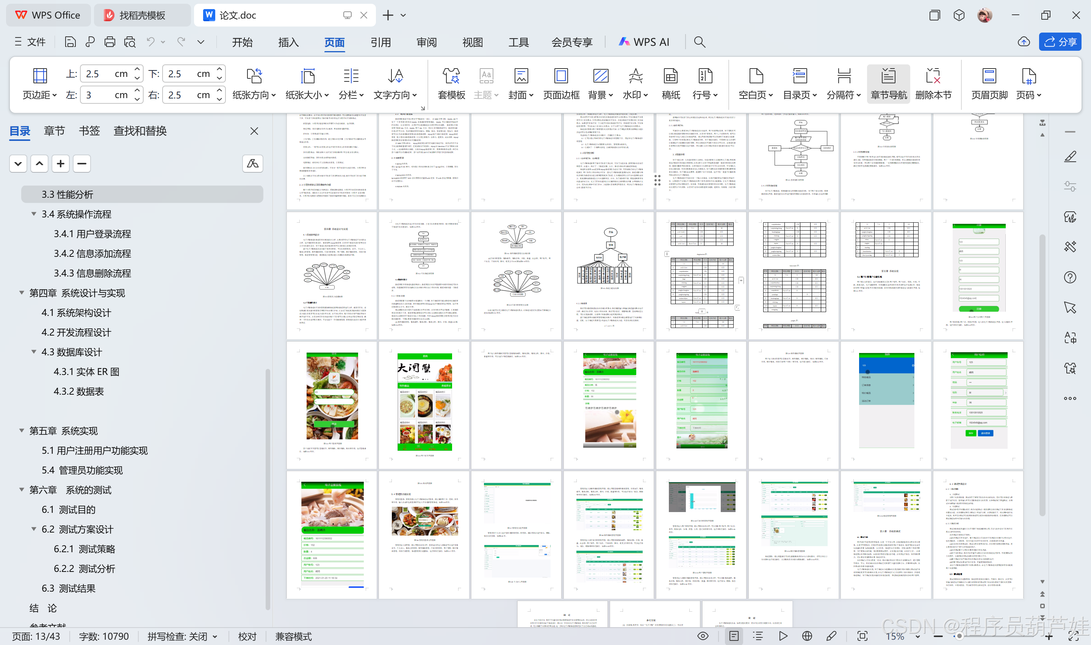Viewport: 1091px width, 645px height.
Task: Click the search magnifier icon
Action: (x=699, y=42)
